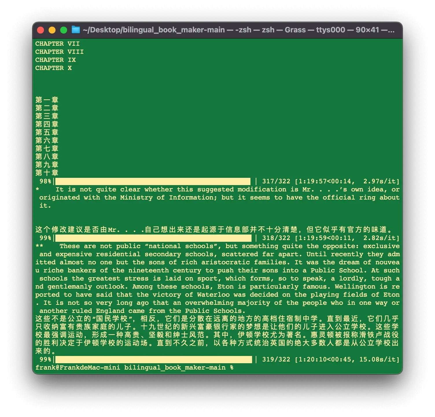Screen dimensions: 435x417
Task: Minimize the terminal using the yellow button
Action: coord(52,30)
